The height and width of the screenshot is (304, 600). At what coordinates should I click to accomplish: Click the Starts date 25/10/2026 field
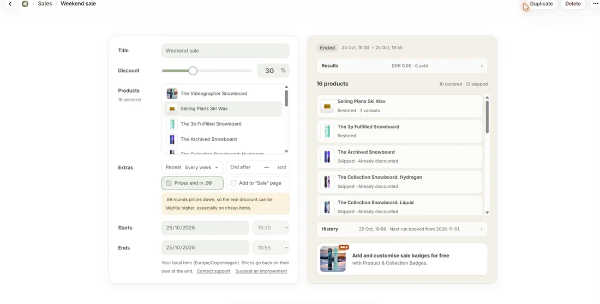click(x=205, y=228)
